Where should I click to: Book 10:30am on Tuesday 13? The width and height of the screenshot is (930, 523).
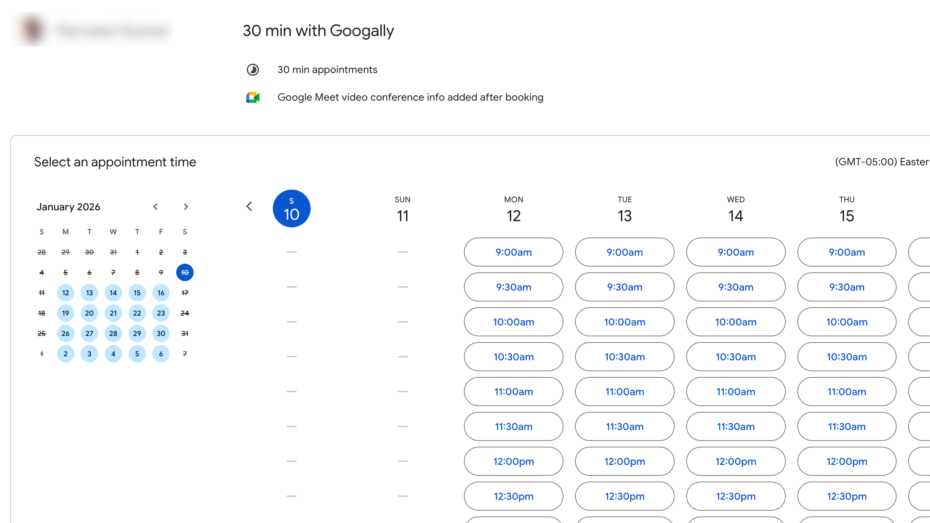pos(624,357)
